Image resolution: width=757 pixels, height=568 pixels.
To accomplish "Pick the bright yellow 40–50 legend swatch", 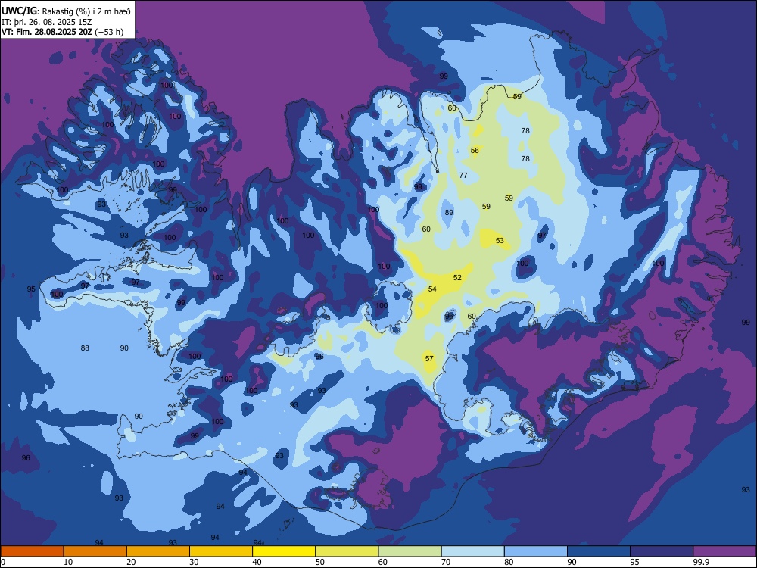I will (284, 551).
